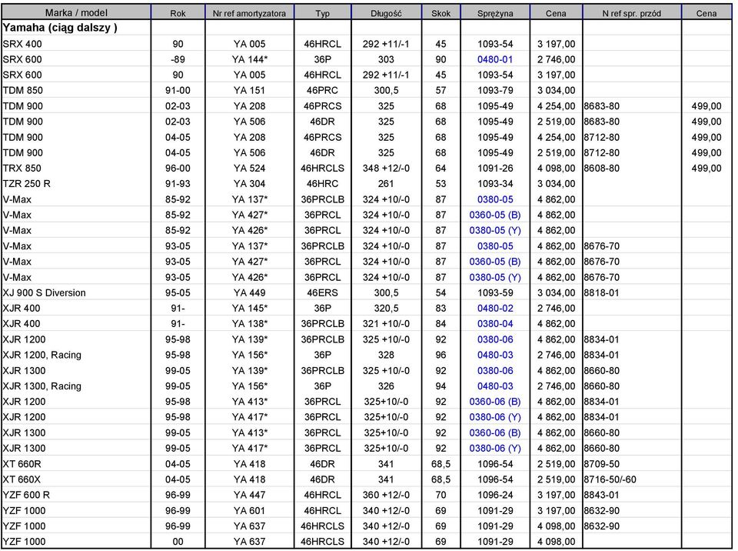Click the blue spring link '0480-01'
Screen dimensions: 738x551
[495, 59]
